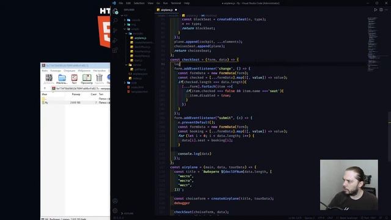The height and width of the screenshot is (220, 391).
Task: Collapse the folder containing airplane.js
Action: click(x=126, y=34)
